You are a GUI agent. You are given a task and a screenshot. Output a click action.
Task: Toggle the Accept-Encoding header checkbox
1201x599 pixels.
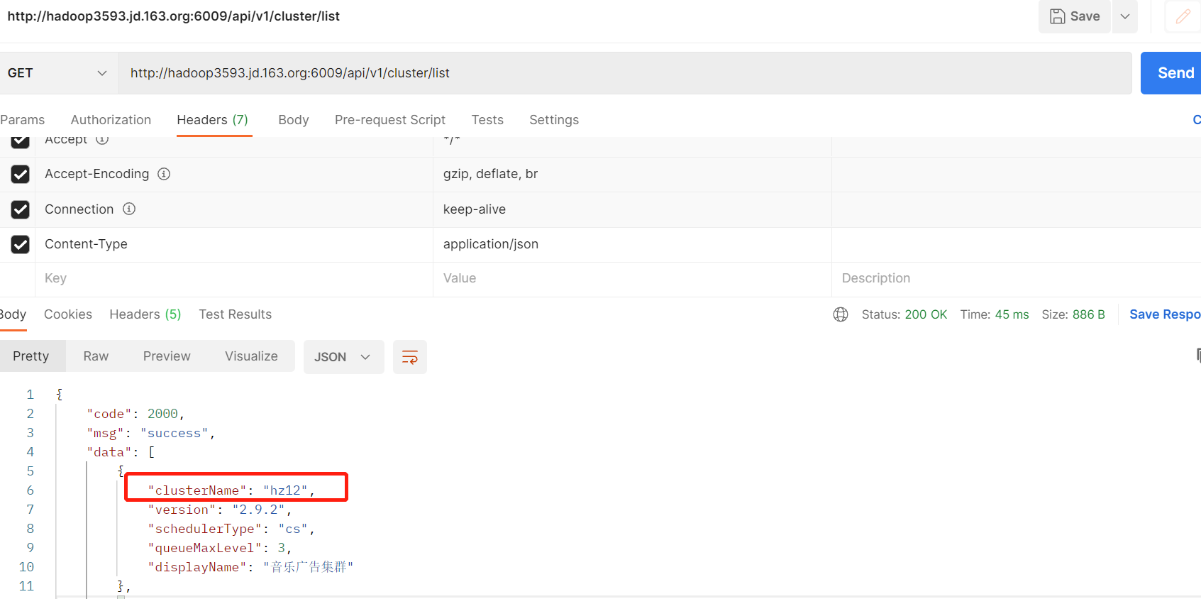coord(21,174)
